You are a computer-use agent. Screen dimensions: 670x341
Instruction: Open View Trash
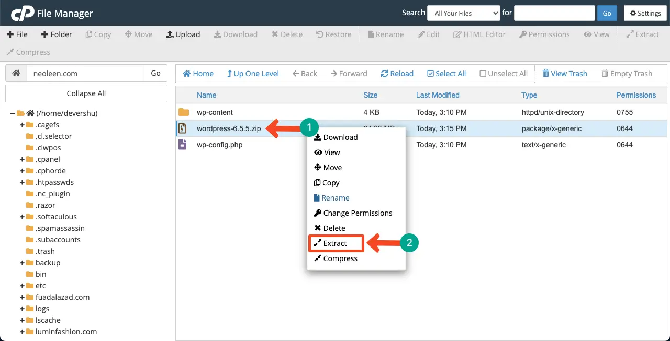point(565,74)
